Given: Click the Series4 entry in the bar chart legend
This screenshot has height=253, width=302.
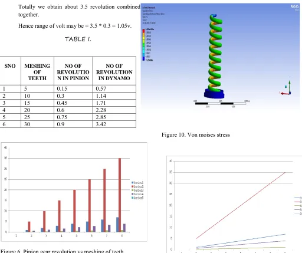Looking at the screenshot, I should [137, 194].
